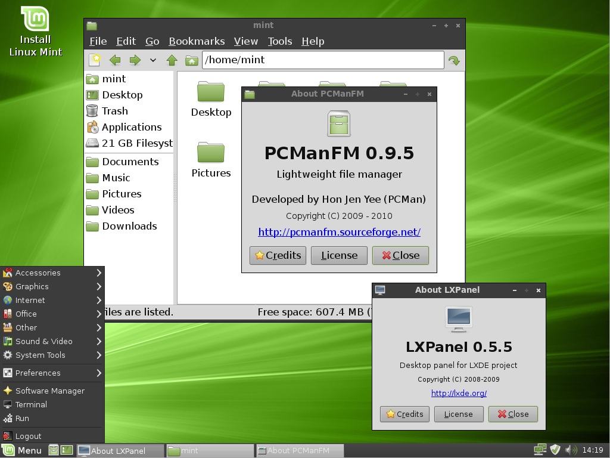Click the /home/mint path field
The image size is (610, 458).
pos(323,60)
